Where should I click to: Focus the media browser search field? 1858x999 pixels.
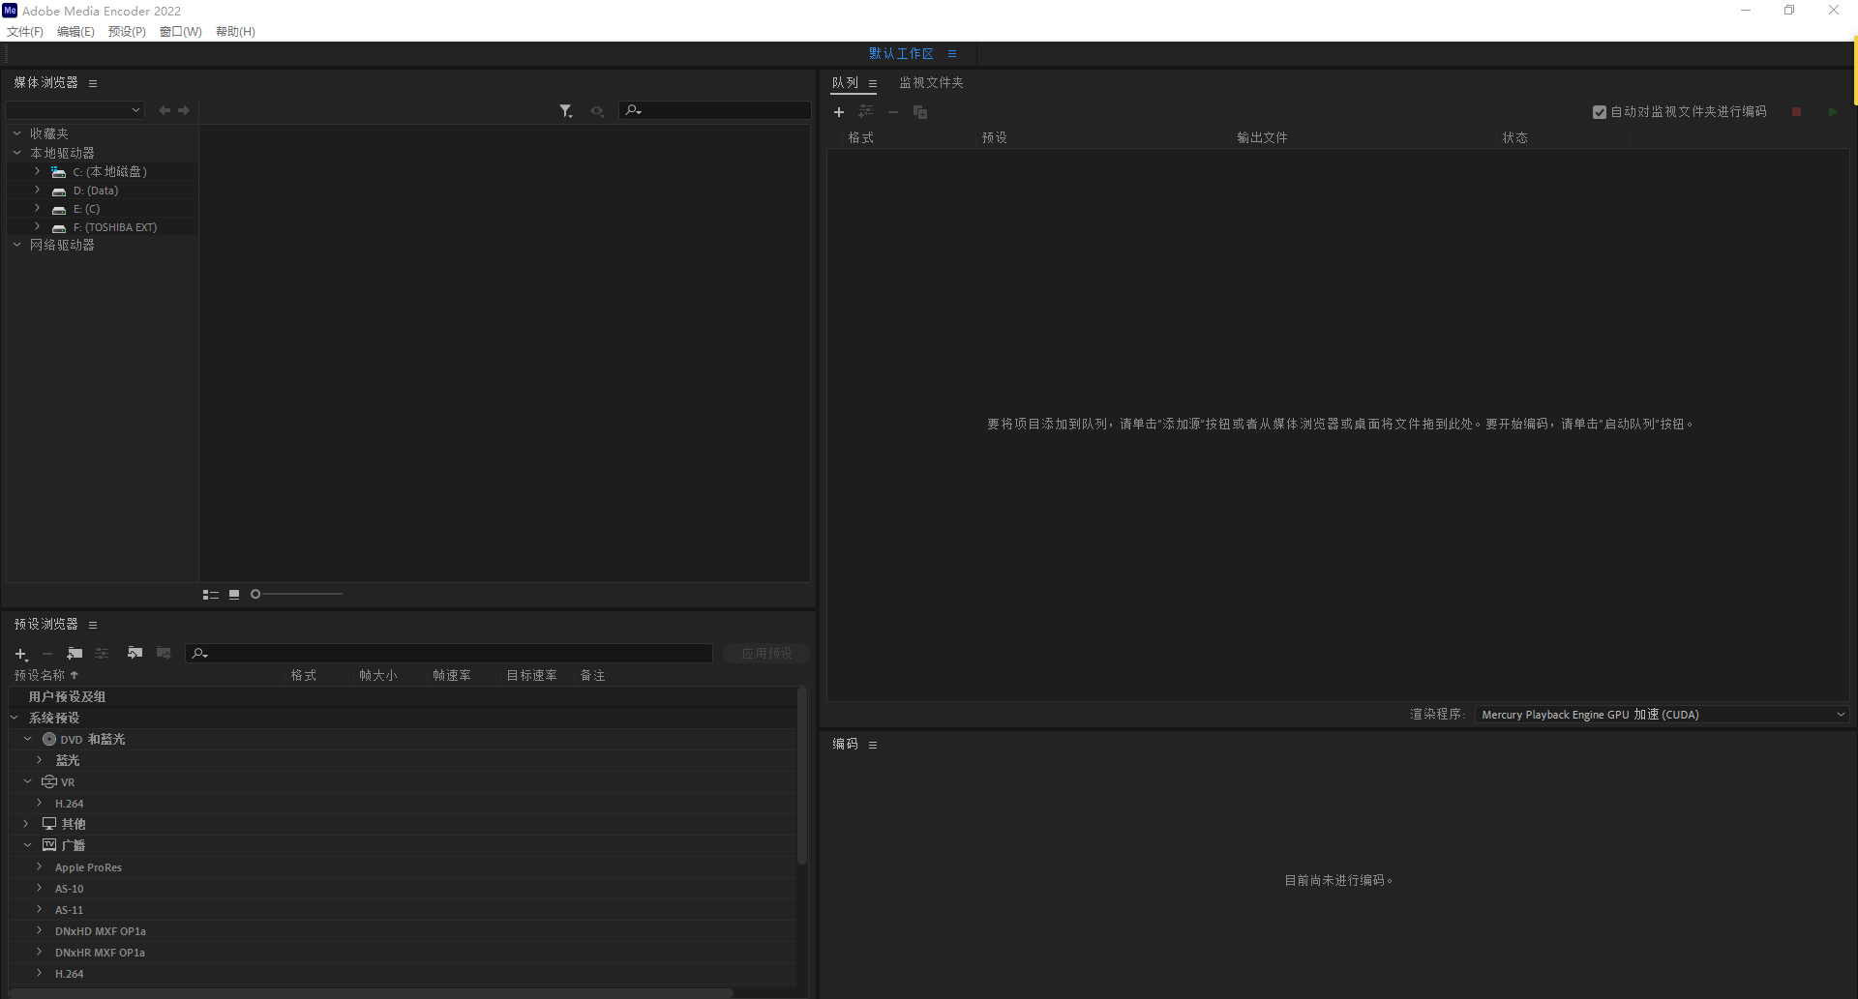[x=715, y=110]
